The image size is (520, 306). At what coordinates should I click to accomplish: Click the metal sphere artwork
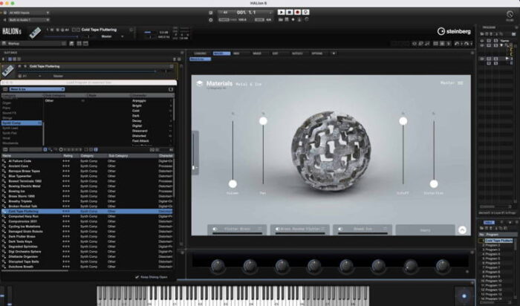[x=318, y=154]
